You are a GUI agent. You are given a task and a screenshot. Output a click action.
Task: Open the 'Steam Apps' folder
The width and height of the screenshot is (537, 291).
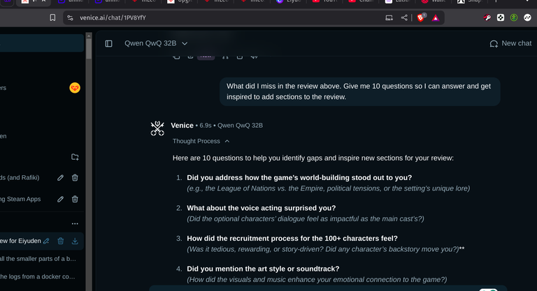(x=20, y=199)
